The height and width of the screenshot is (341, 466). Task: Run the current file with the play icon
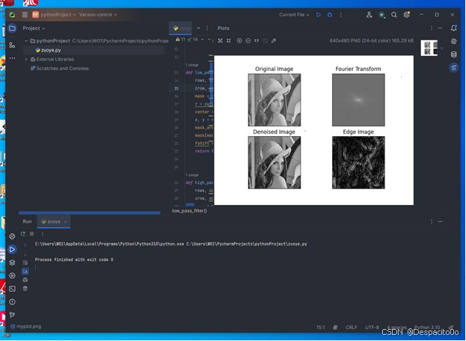click(x=319, y=14)
